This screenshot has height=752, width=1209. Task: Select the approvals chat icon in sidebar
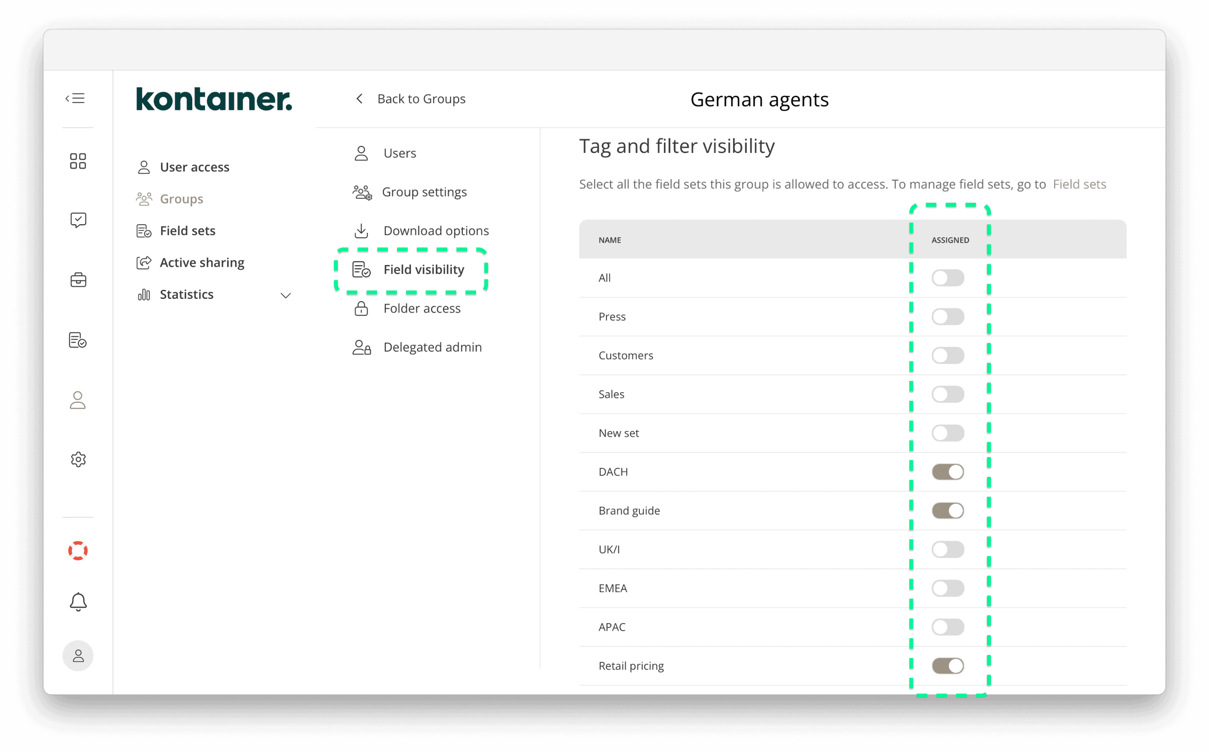coord(77,220)
